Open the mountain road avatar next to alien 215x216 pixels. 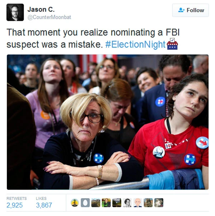click(117, 203)
